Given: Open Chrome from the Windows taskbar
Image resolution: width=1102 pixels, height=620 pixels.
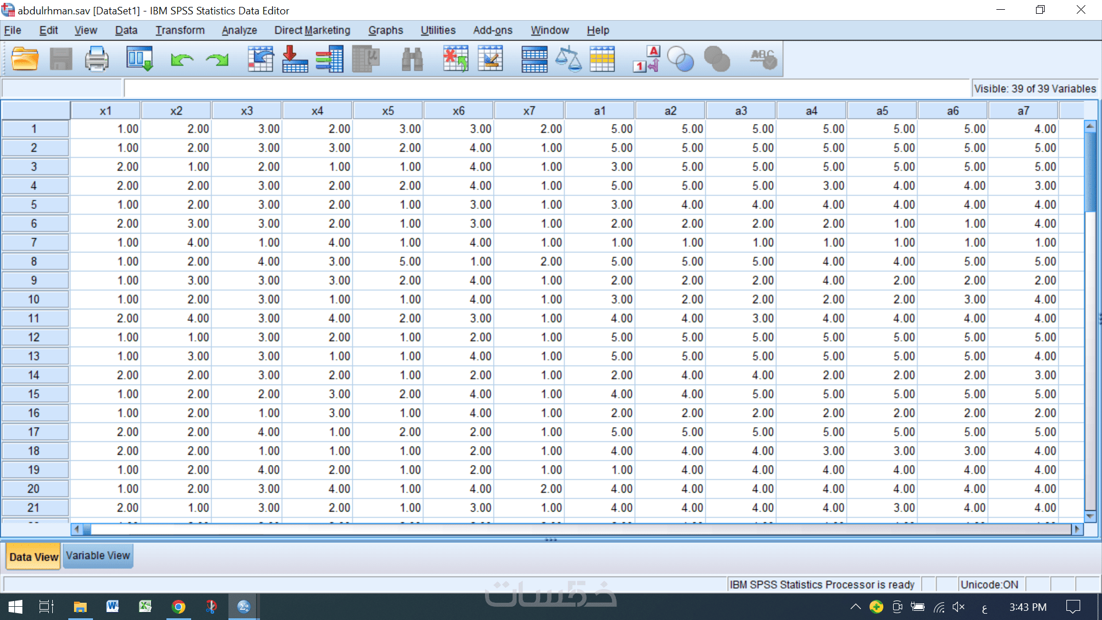Looking at the screenshot, I should point(179,607).
